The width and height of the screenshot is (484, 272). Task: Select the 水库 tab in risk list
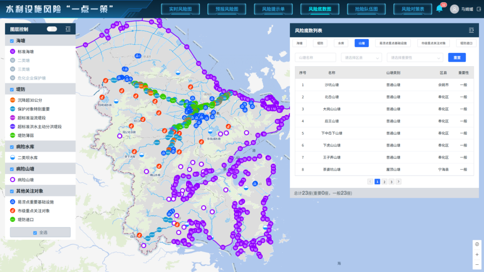[x=341, y=43]
